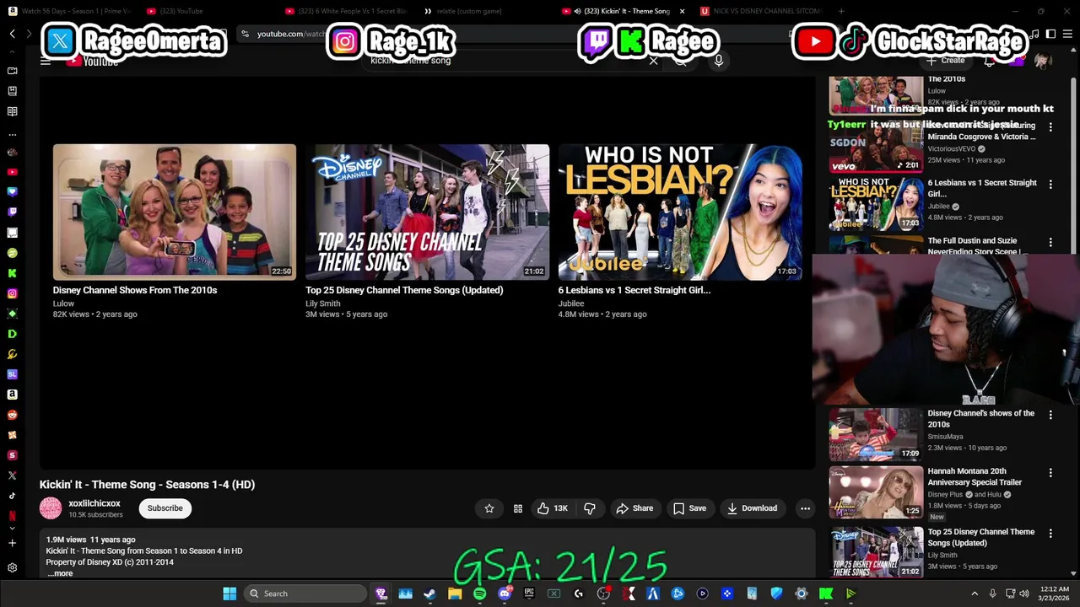The height and width of the screenshot is (607, 1080).
Task: Open the Windows Start menu
Action: 229,594
